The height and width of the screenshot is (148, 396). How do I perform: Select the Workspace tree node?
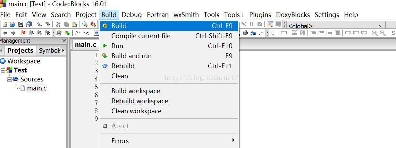pos(24,61)
